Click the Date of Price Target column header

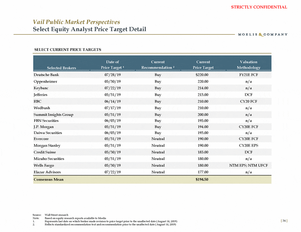(112, 65)
